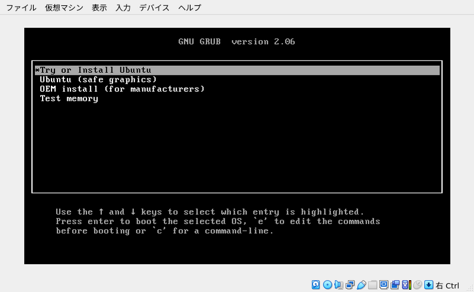Click the hard disk activity status icon
Viewport: 474px width, 292px height.
pyautogui.click(x=316, y=285)
